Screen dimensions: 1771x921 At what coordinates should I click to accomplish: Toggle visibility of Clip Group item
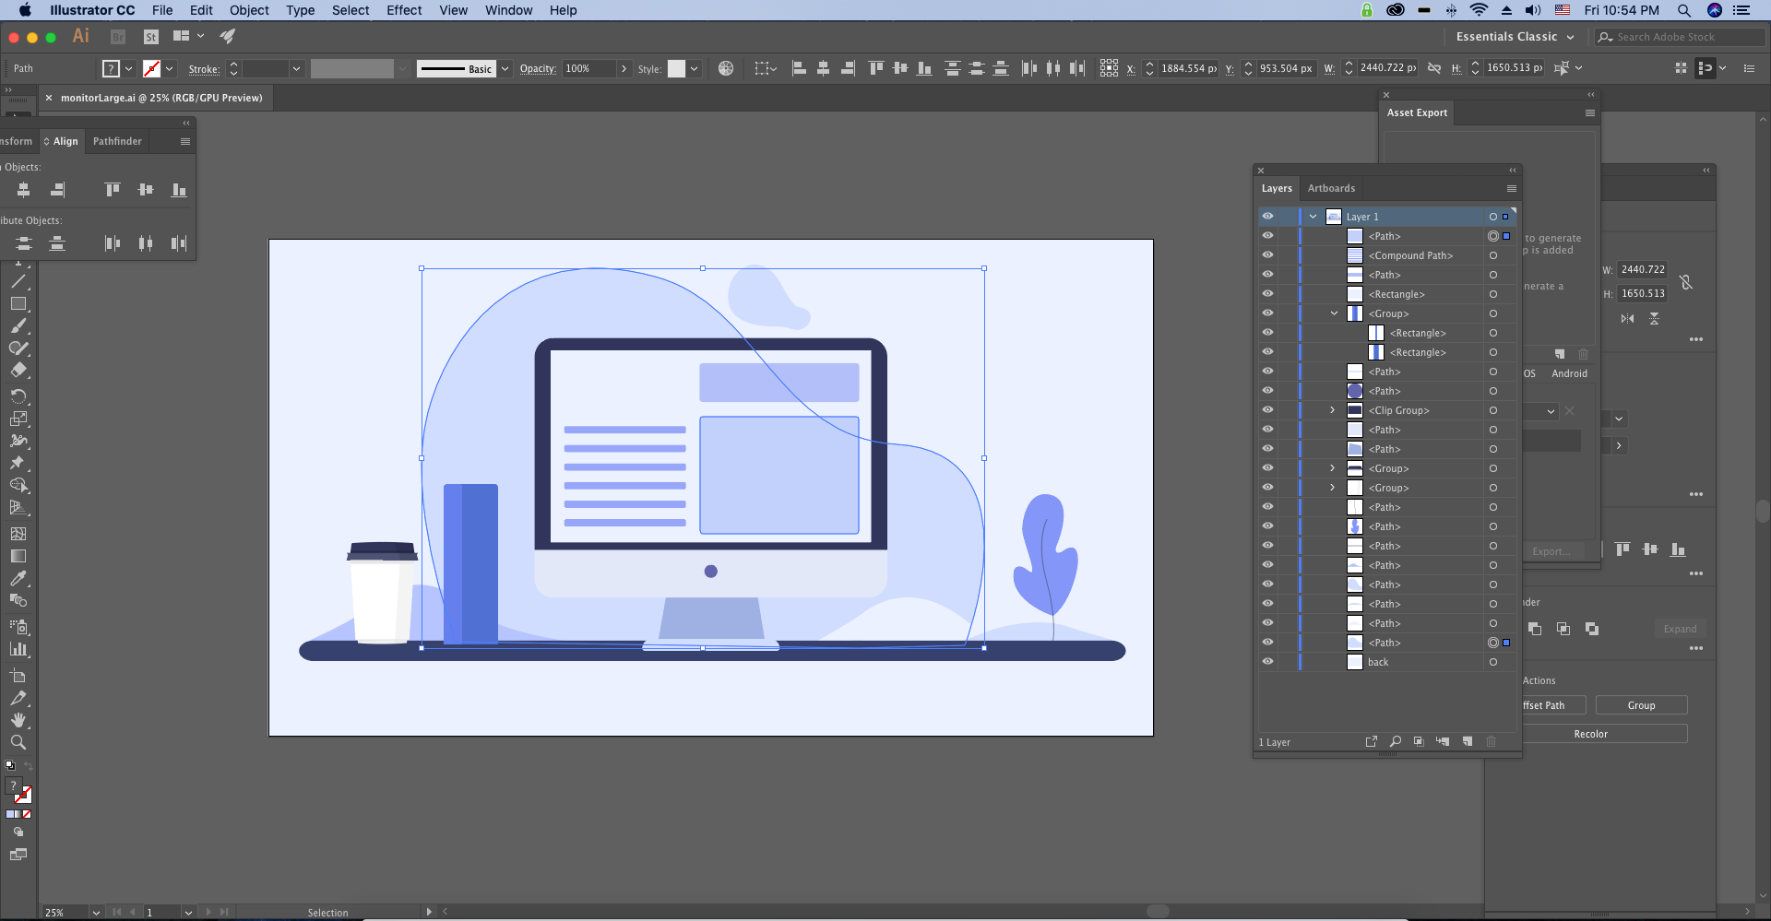click(x=1268, y=410)
